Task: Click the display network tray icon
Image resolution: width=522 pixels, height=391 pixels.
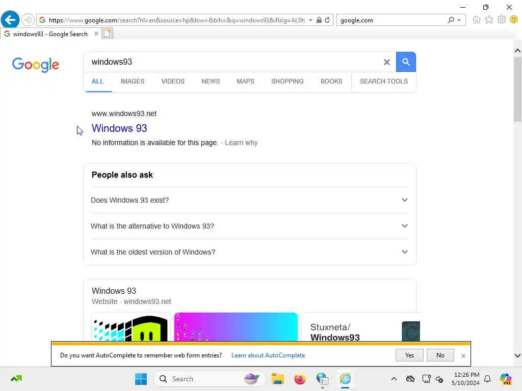Action: coord(426,379)
